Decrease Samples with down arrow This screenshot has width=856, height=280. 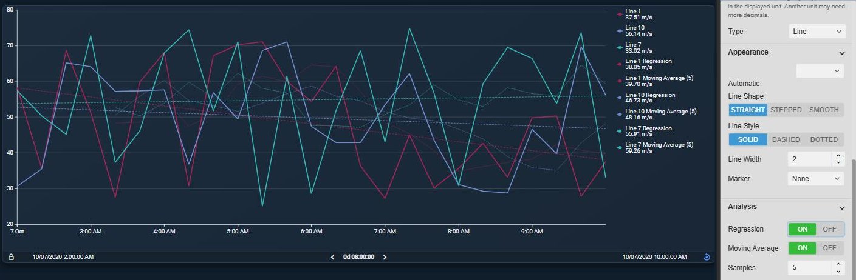click(x=838, y=271)
